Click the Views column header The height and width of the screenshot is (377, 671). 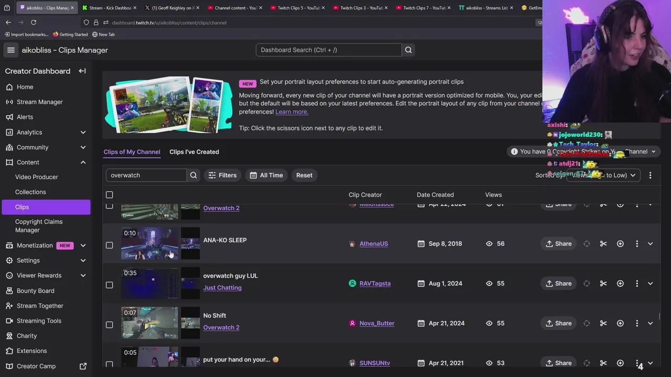click(493, 195)
